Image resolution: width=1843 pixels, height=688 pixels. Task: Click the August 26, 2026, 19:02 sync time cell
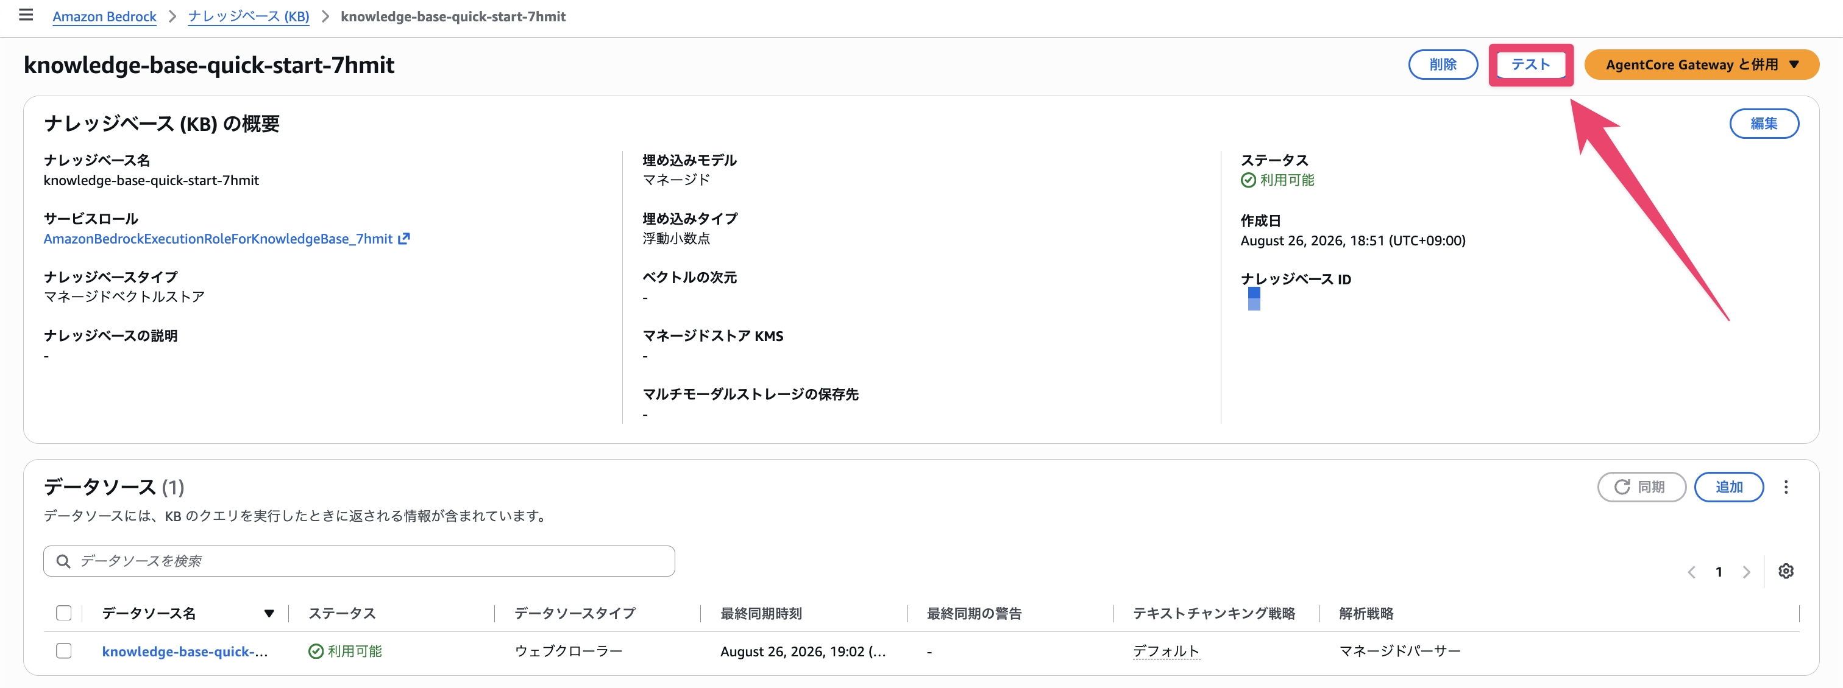coord(803,651)
